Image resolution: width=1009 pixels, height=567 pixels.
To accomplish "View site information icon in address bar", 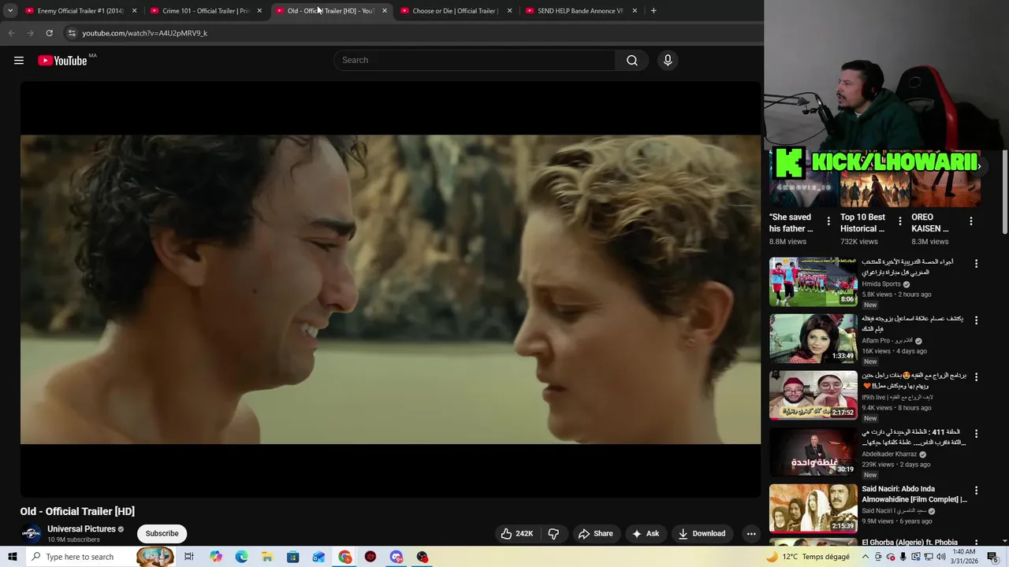I will coord(72,33).
